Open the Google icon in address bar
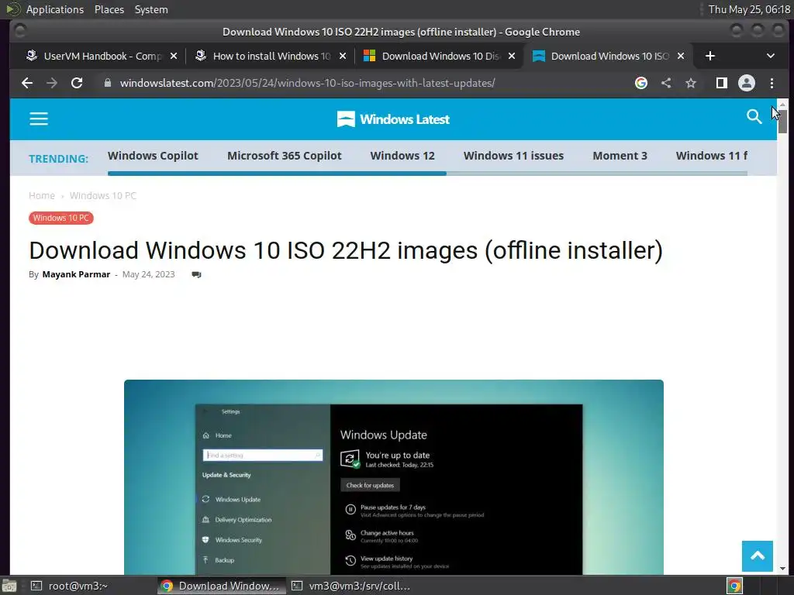This screenshot has width=794, height=595. pos(641,83)
